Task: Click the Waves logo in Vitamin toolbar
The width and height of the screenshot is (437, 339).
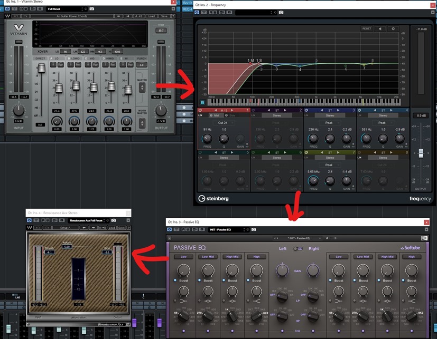Action: point(7,16)
